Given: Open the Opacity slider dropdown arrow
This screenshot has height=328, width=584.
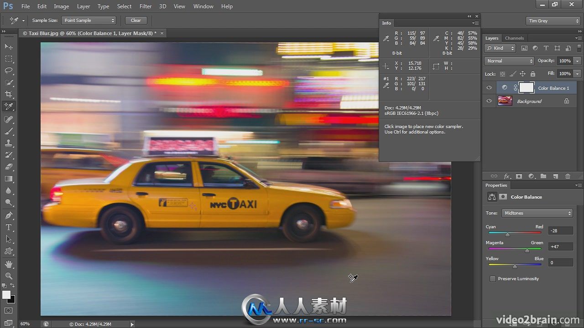Looking at the screenshot, I should [x=578, y=61].
